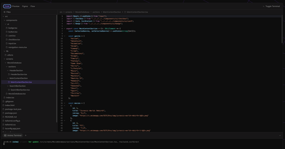
Task: Collapse the HeaderSection folder
Action: point(8,71)
